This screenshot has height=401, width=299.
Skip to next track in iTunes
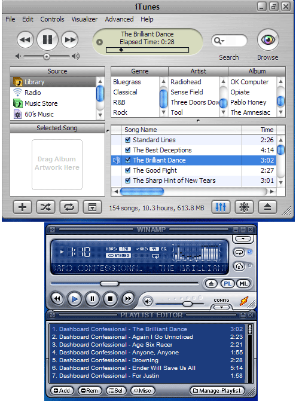[x=69, y=40]
